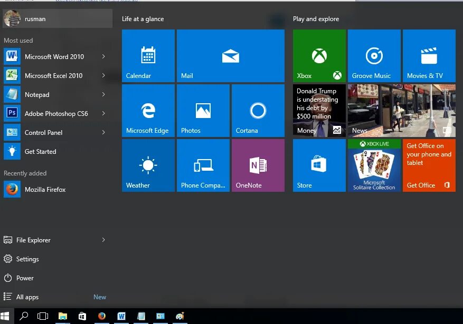Image resolution: width=463 pixels, height=324 pixels.
Task: Open the Cortana tile
Action: click(x=258, y=111)
